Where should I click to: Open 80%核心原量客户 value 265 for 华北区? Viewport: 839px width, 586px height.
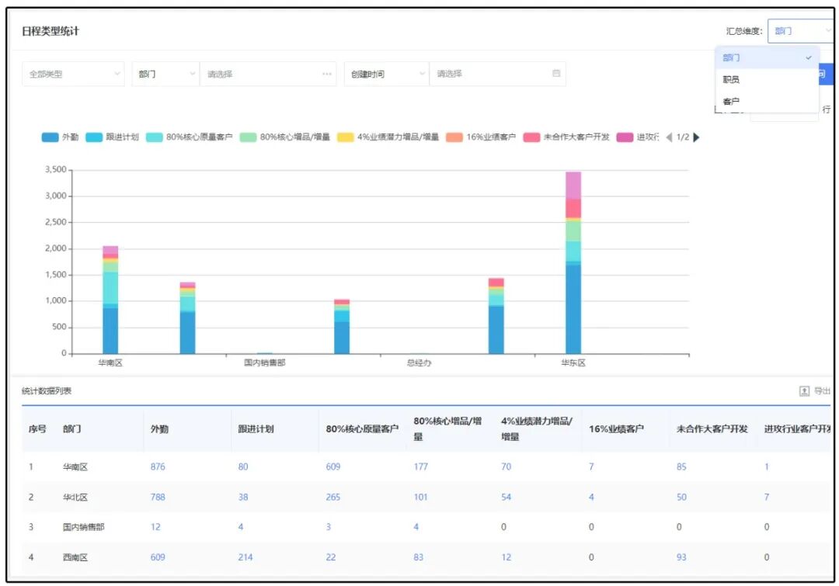(x=332, y=498)
